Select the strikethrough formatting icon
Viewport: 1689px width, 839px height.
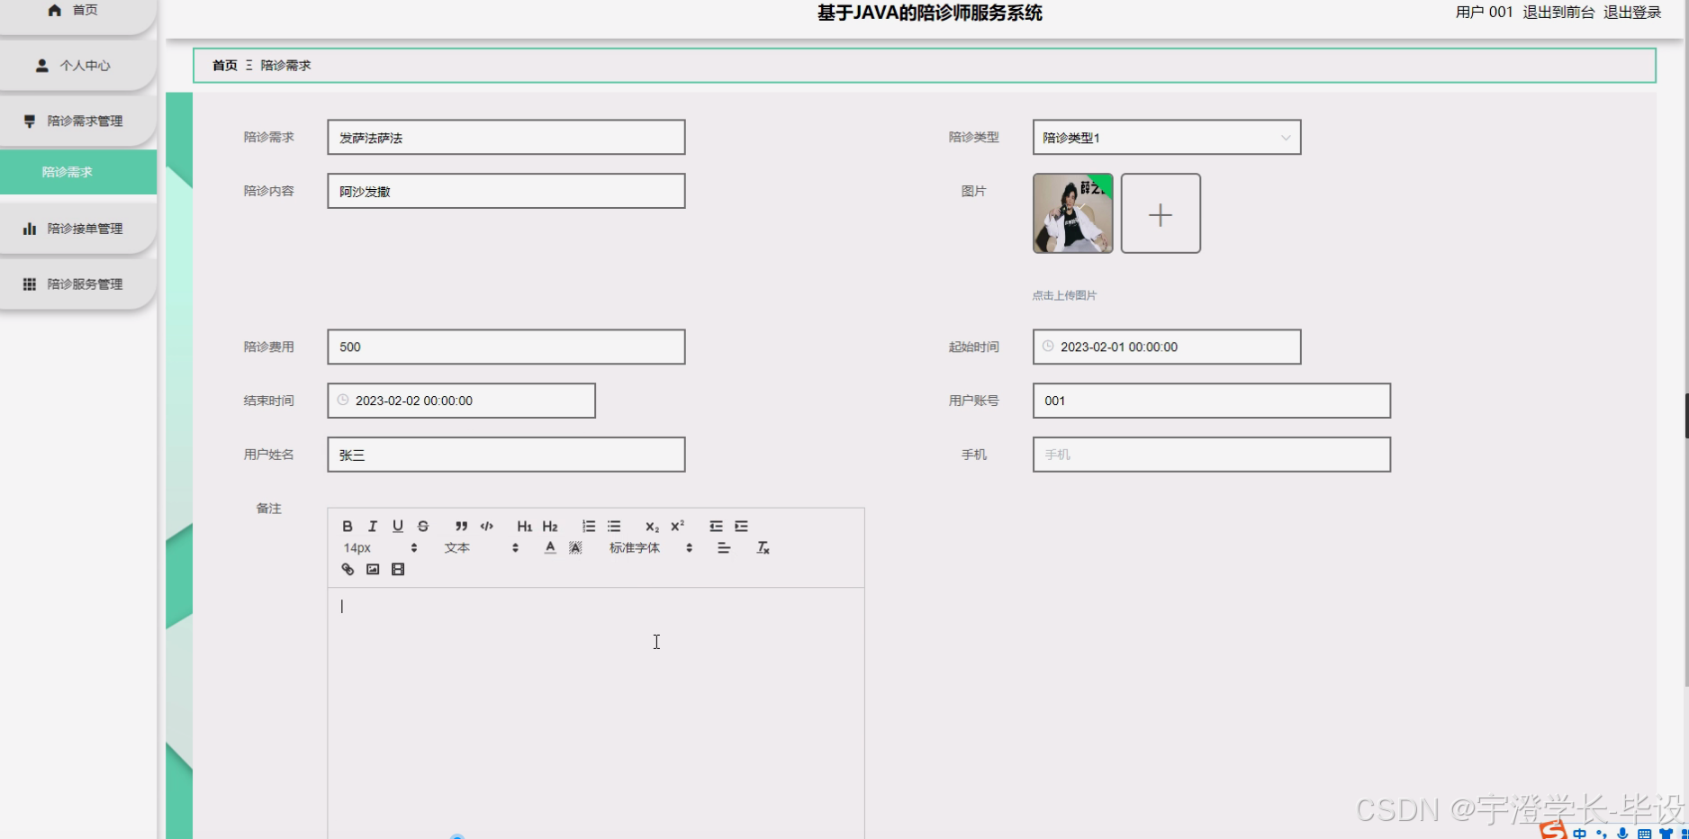[422, 526]
